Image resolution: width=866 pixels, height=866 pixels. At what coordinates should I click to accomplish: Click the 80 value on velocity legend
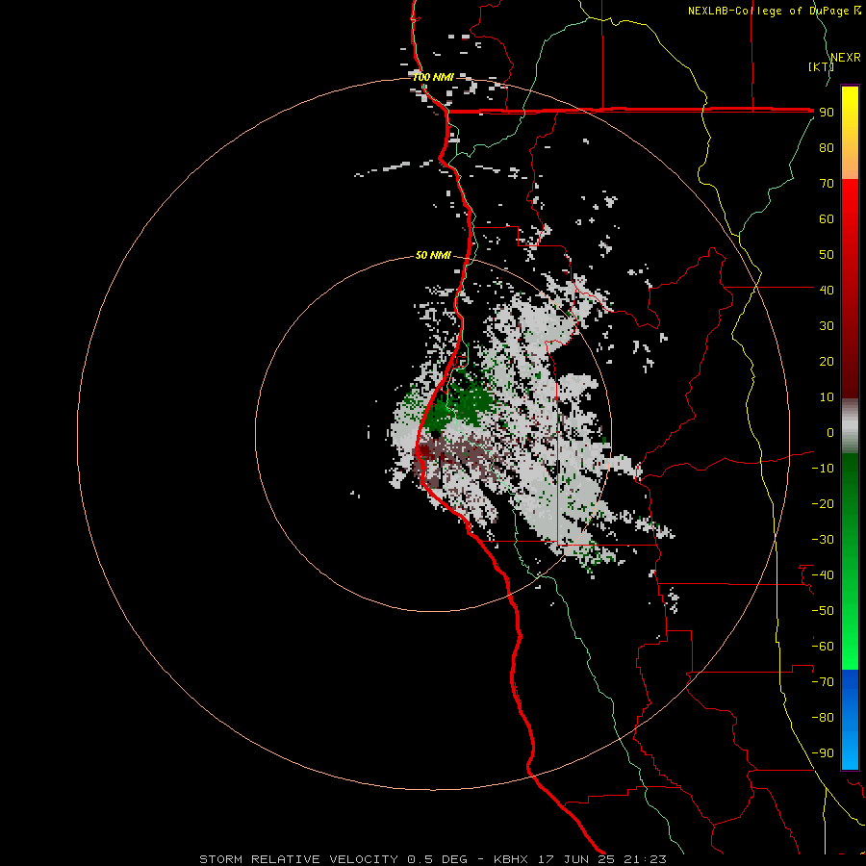coord(827,147)
